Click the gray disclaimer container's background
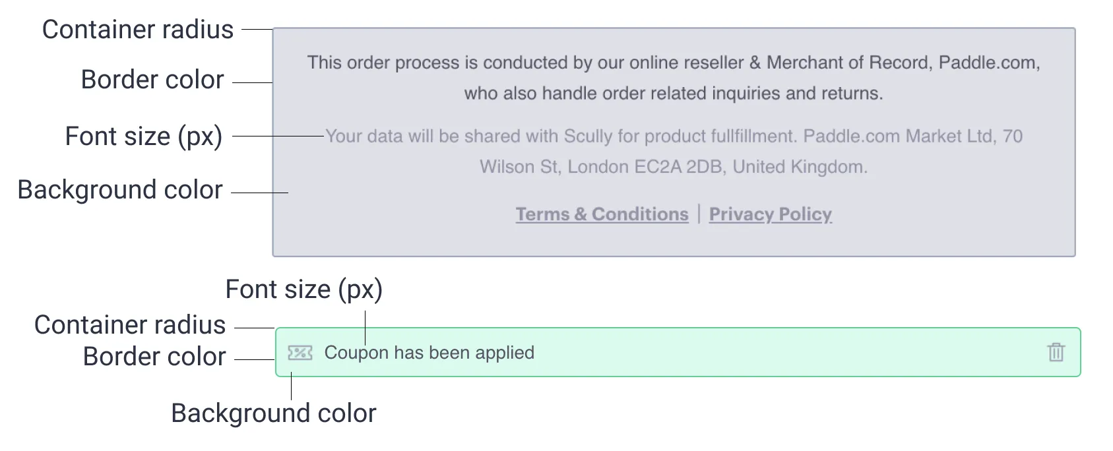 [673, 244]
